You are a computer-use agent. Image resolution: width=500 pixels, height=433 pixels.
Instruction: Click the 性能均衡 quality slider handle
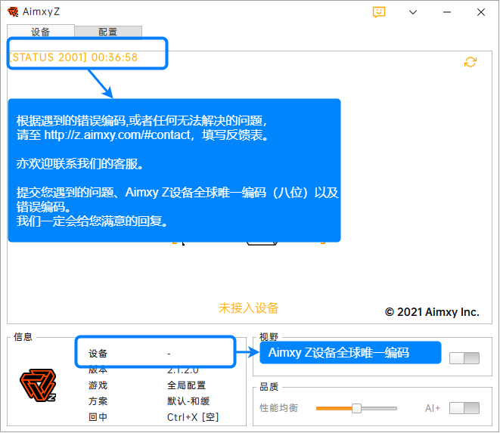click(x=356, y=409)
